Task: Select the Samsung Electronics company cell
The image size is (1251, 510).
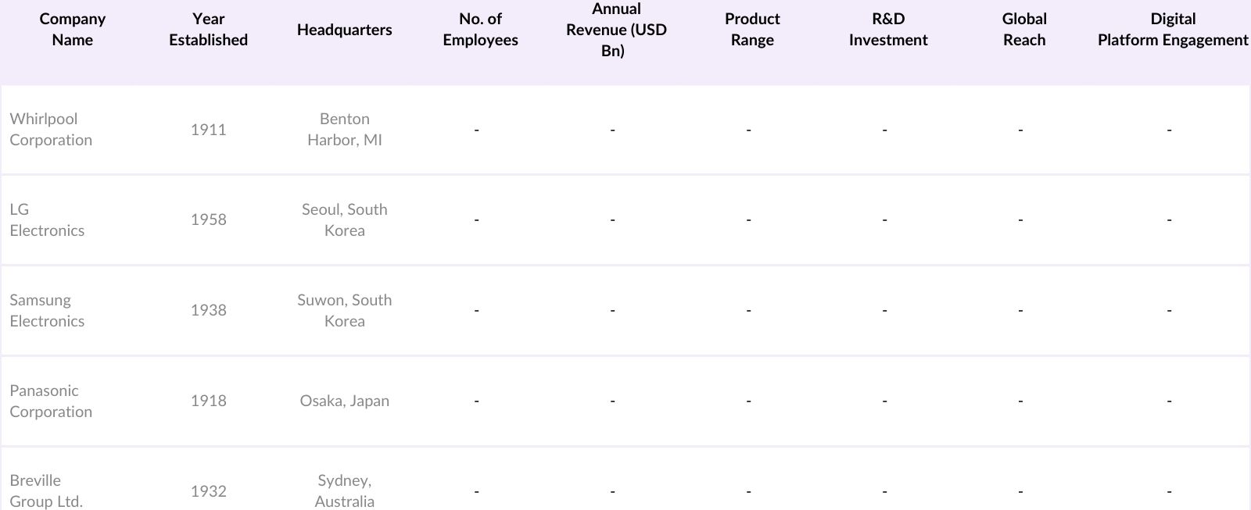Action: coord(47,311)
